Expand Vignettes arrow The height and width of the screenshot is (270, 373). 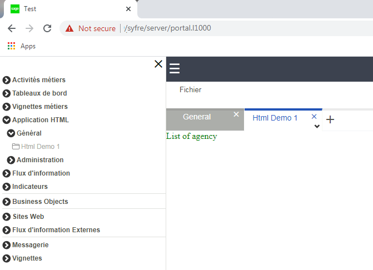[7, 258]
